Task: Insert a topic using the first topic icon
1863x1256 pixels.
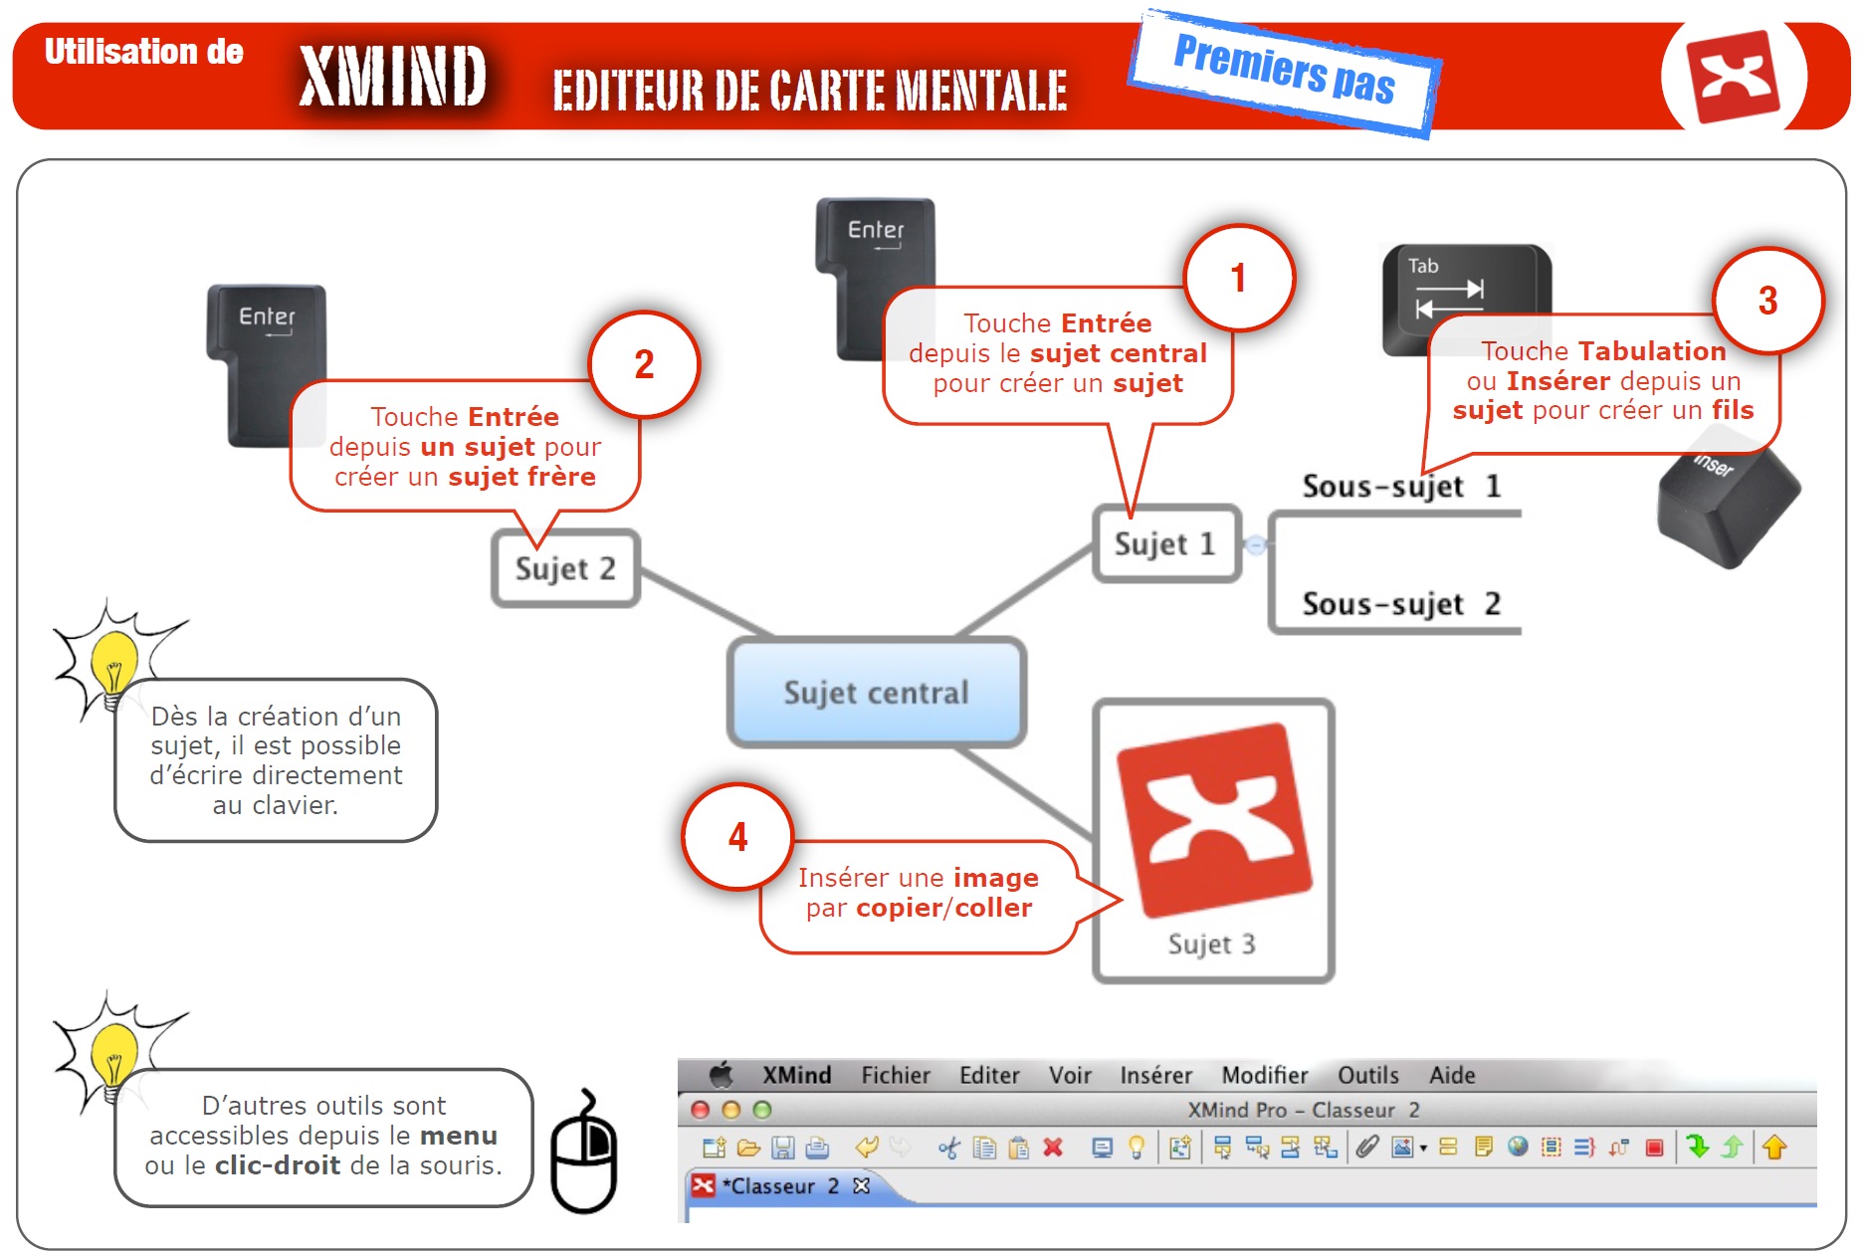Action: point(1223,1148)
